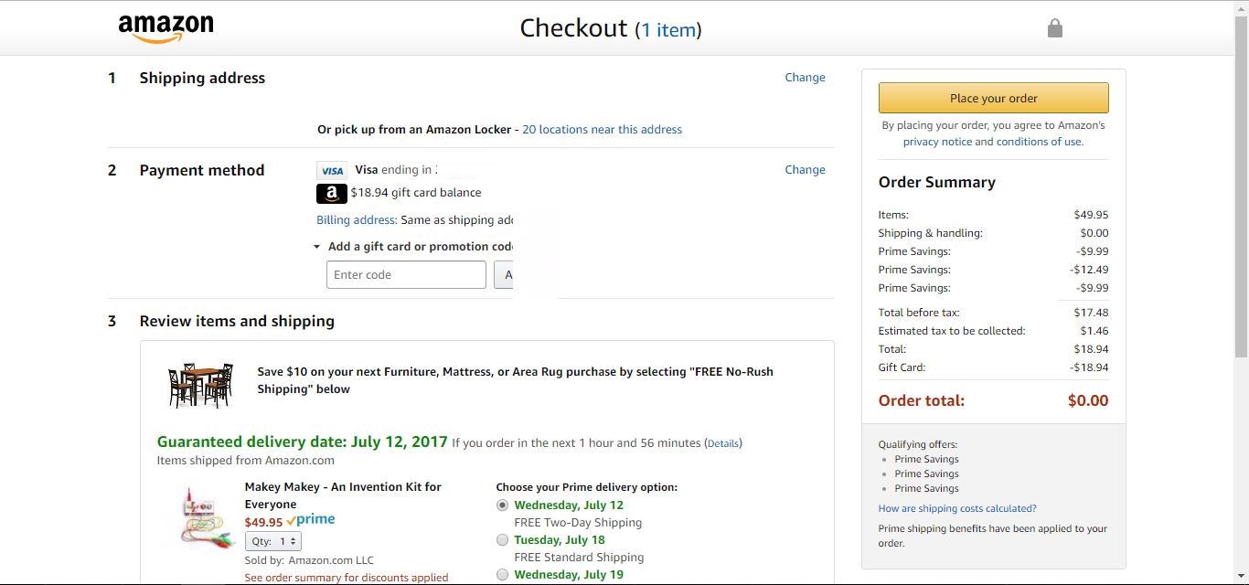Click the page's vertical scrollbar
The image size is (1249, 585).
[x=1241, y=183]
